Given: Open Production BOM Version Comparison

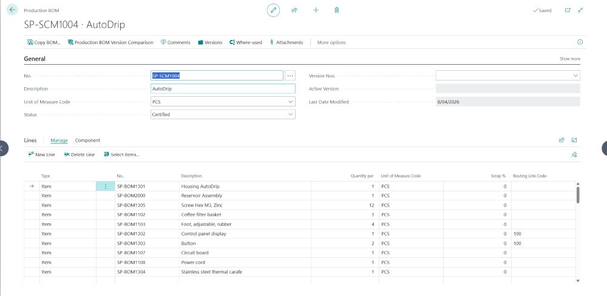Looking at the screenshot, I should 110,42.
